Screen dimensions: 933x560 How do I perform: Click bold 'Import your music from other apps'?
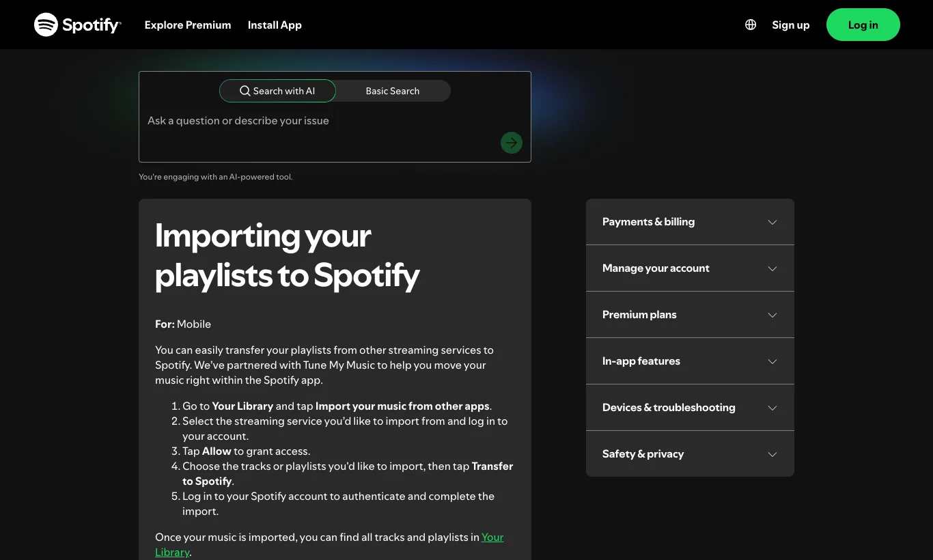tap(402, 406)
